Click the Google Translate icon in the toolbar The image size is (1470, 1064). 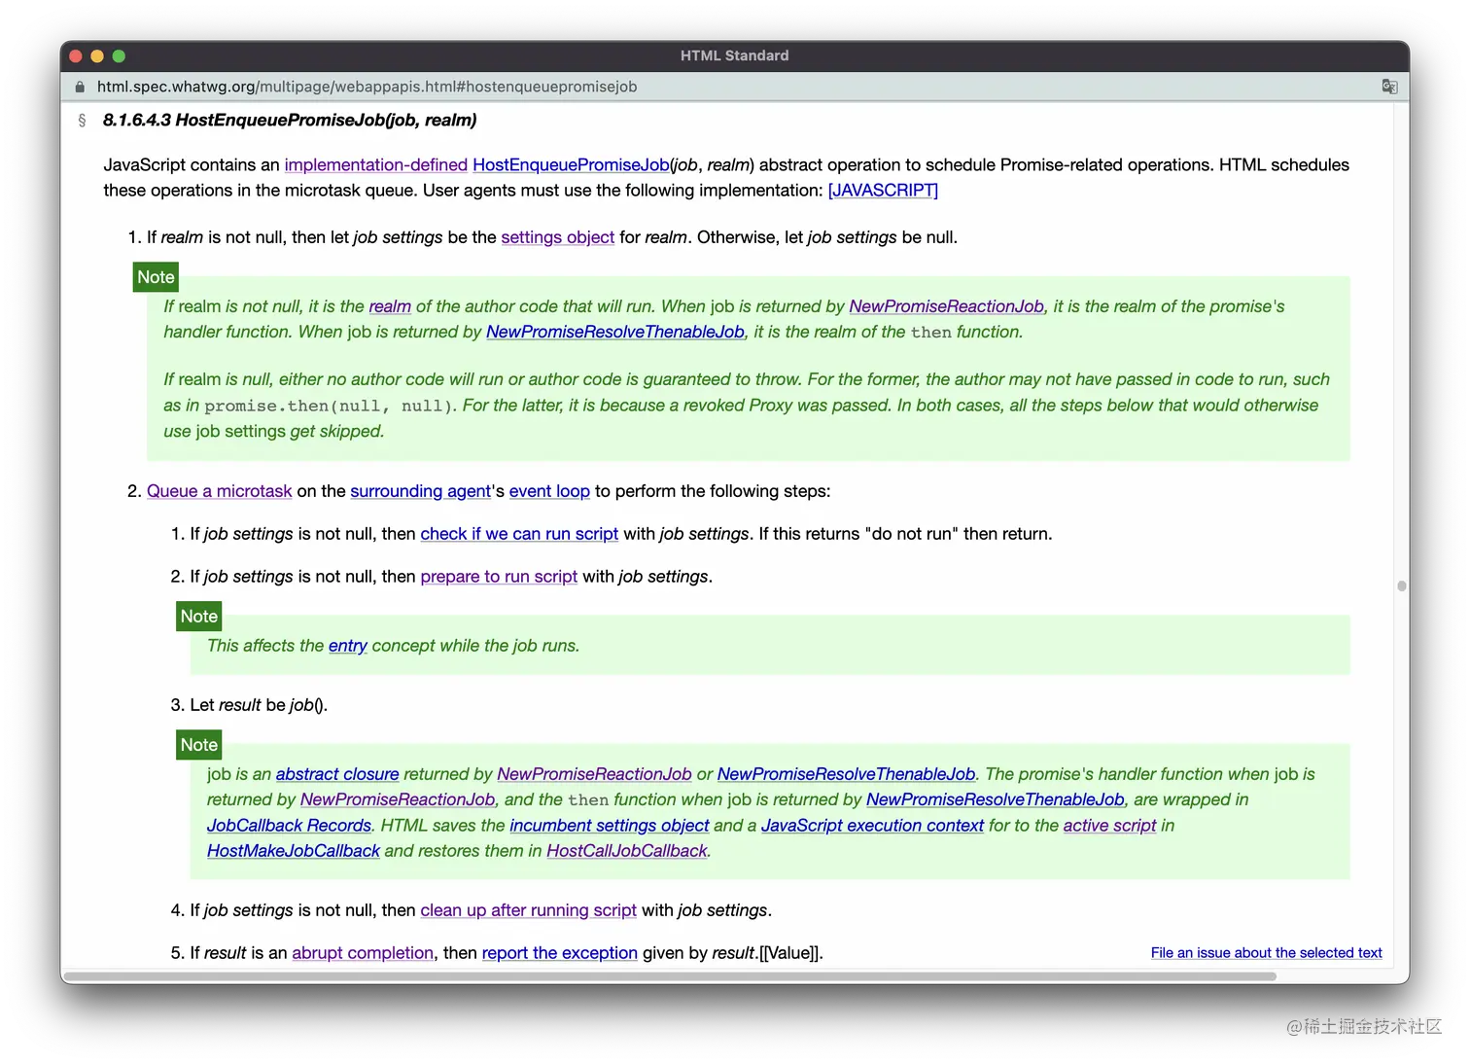1389,87
